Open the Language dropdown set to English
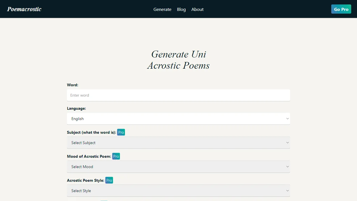The height and width of the screenshot is (201, 357). tap(178, 119)
